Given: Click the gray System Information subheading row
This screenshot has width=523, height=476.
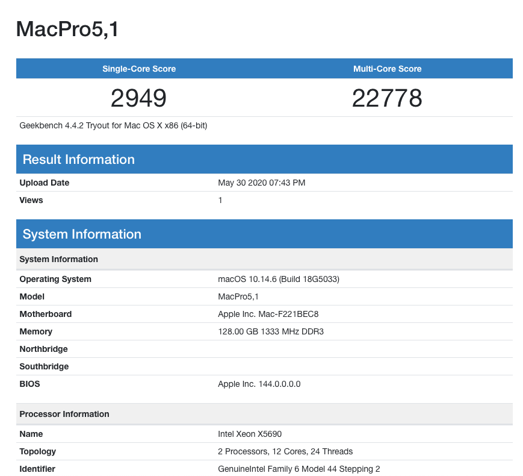Looking at the screenshot, I should pos(264,259).
